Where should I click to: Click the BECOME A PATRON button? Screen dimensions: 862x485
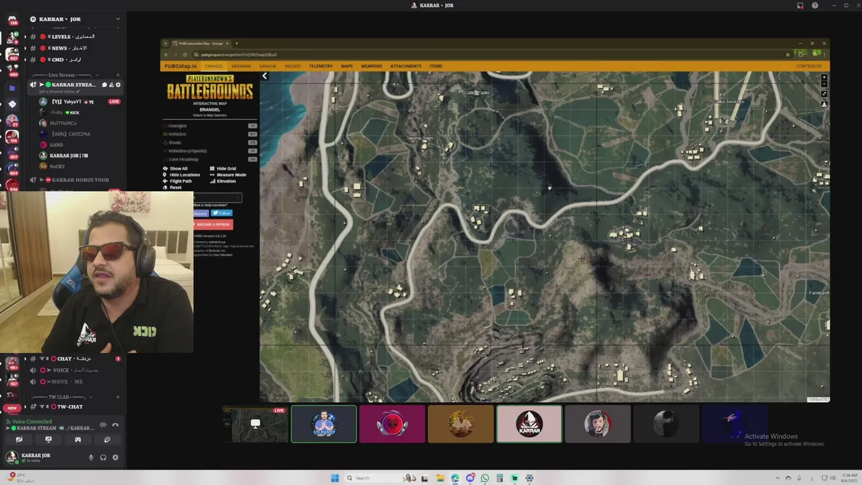[213, 224]
